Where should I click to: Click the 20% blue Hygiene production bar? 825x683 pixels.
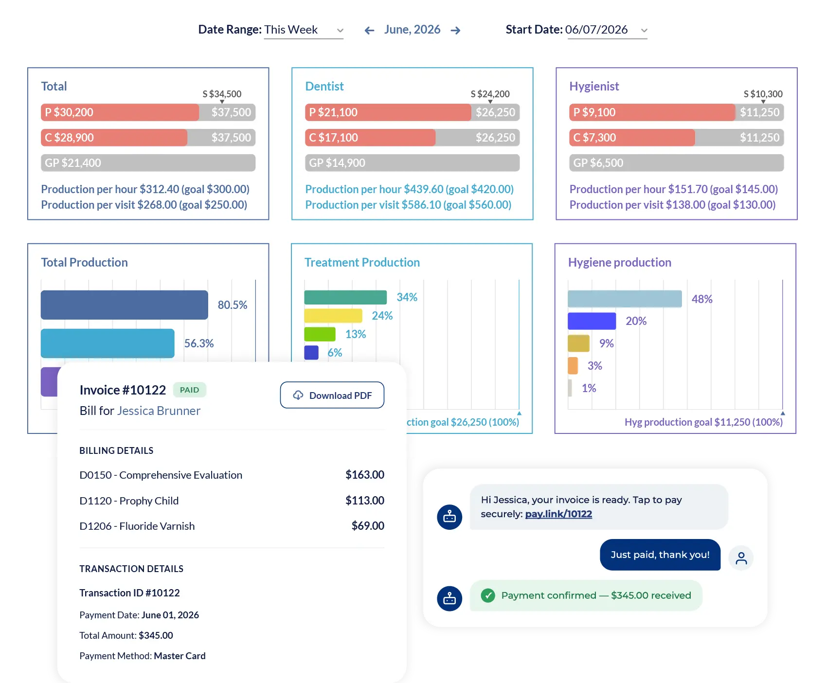click(592, 321)
